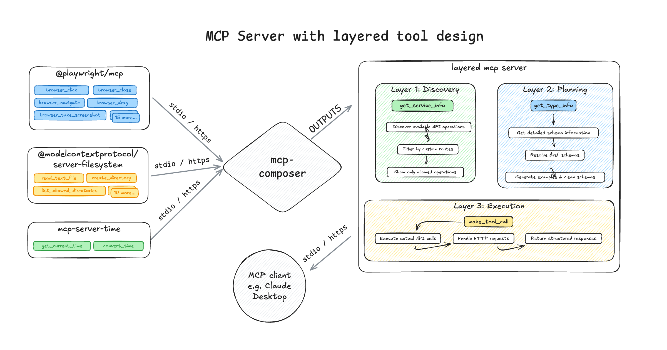Toggle the browser_close tool

[x=115, y=90]
